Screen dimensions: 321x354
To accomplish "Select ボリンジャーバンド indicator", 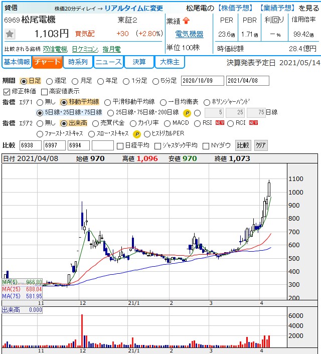I will click(x=207, y=102).
